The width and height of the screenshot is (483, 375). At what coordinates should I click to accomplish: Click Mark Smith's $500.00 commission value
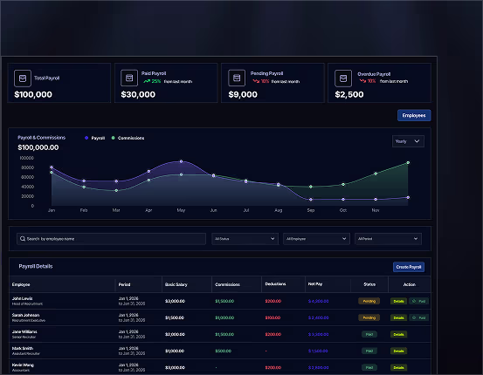223,351
